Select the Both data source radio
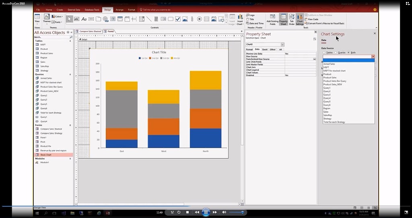Screen dimensions: 412x218 [348, 53]
